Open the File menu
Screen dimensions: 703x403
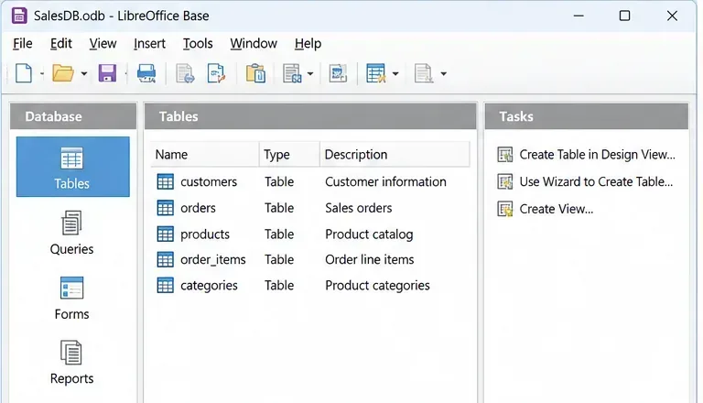coord(22,44)
